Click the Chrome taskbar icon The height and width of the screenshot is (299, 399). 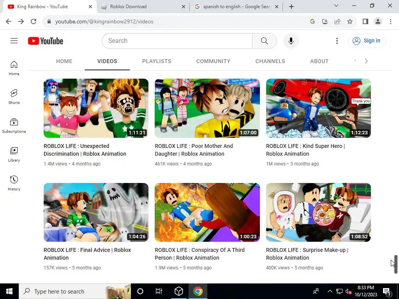pos(198,291)
